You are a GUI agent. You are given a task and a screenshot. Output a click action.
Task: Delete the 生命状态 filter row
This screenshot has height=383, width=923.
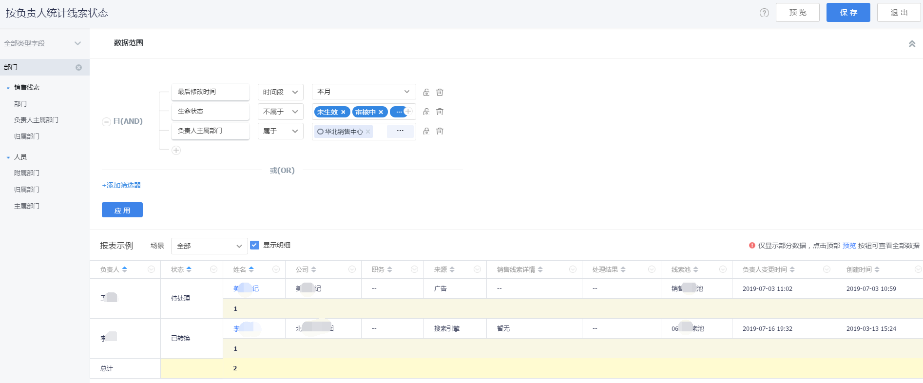(x=440, y=112)
